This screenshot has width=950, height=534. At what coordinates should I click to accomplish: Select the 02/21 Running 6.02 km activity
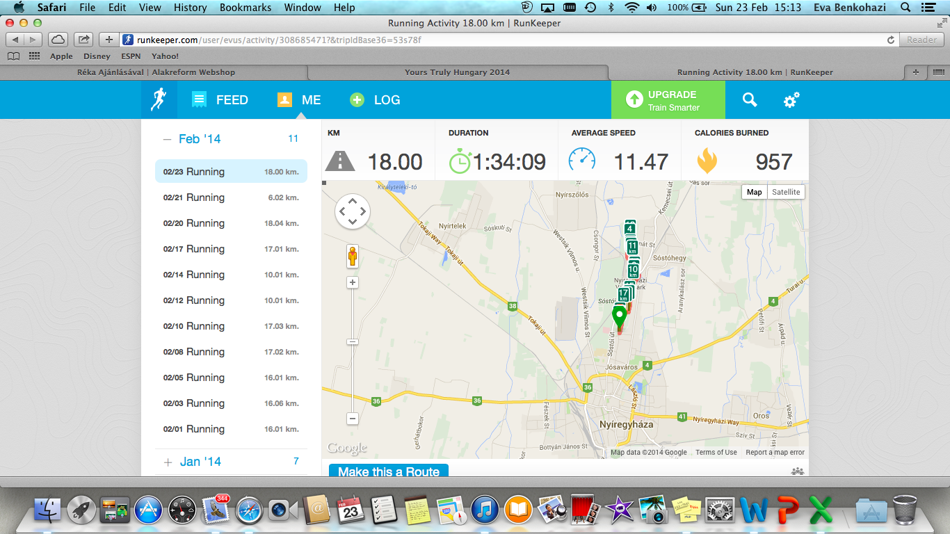(x=231, y=197)
